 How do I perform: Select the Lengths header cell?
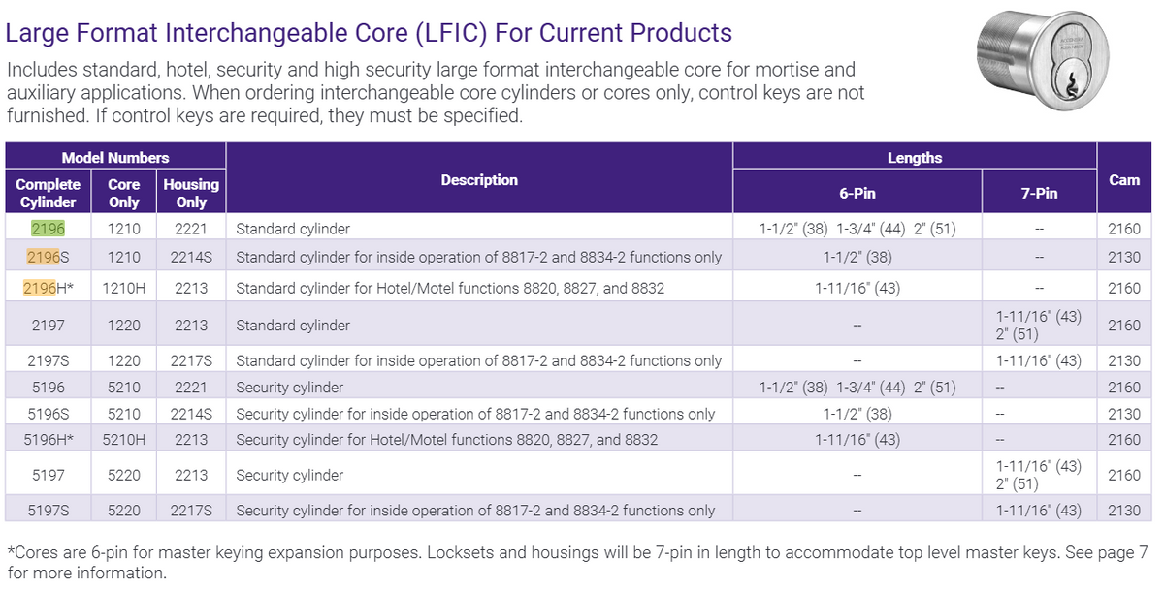pos(914,157)
